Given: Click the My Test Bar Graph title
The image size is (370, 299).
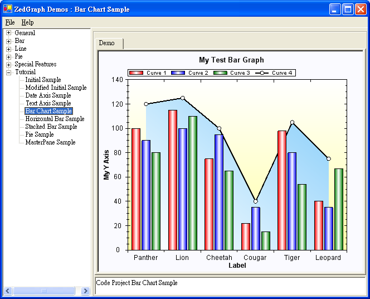Looking at the screenshot, I should tap(231, 60).
